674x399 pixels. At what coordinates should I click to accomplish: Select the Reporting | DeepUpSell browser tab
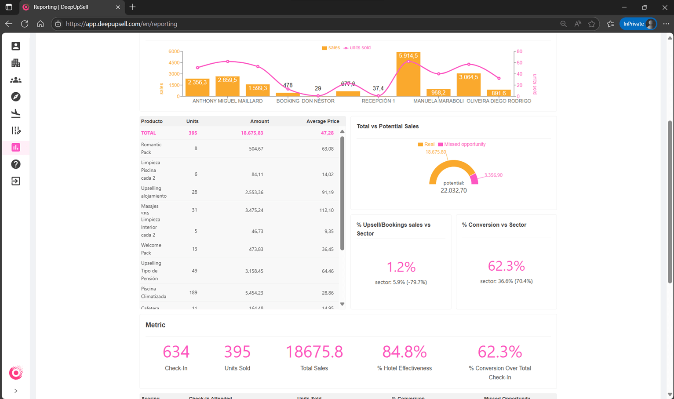70,7
